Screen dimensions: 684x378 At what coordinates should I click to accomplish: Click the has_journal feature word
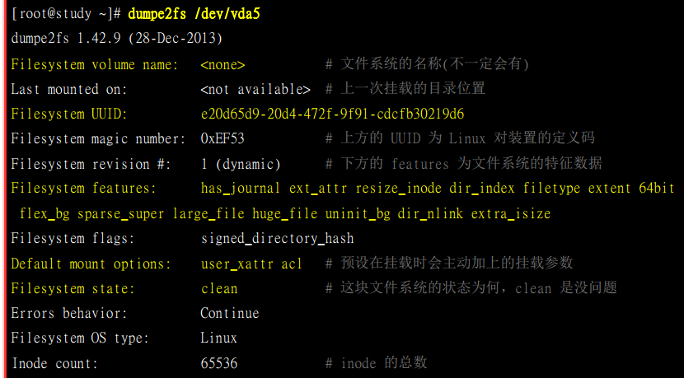tap(241, 189)
